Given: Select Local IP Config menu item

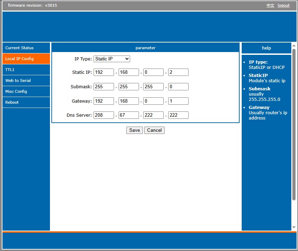Looking at the screenshot, I should click(x=26, y=59).
